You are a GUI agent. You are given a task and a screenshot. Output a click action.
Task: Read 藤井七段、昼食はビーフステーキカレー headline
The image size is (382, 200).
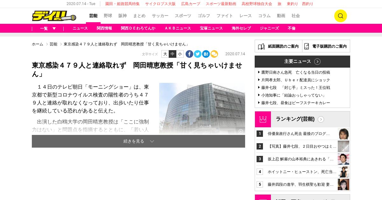[296, 103]
